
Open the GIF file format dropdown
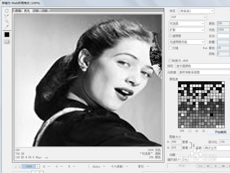click(189, 17)
